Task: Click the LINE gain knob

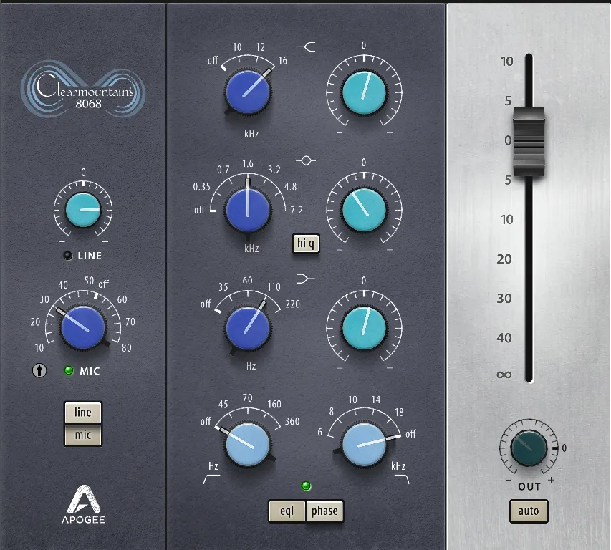Action: click(82, 211)
